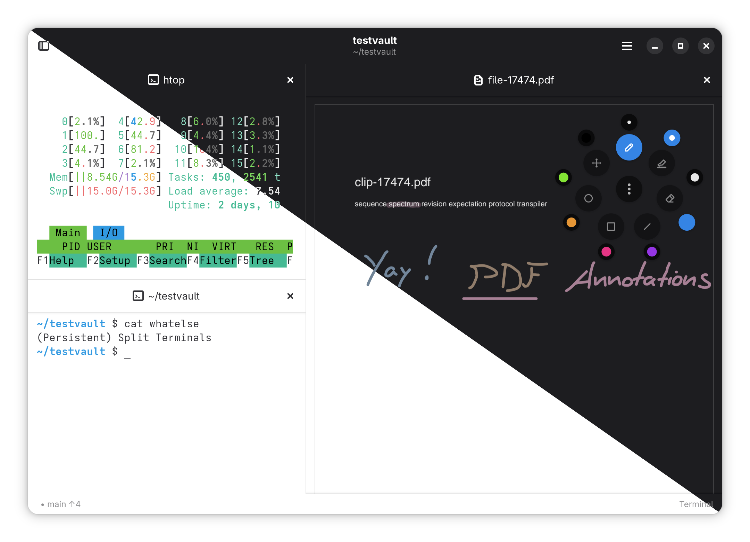Screen dimensions: 750x542
Task: Close the file-17474.pdf tab
Action: (x=707, y=80)
